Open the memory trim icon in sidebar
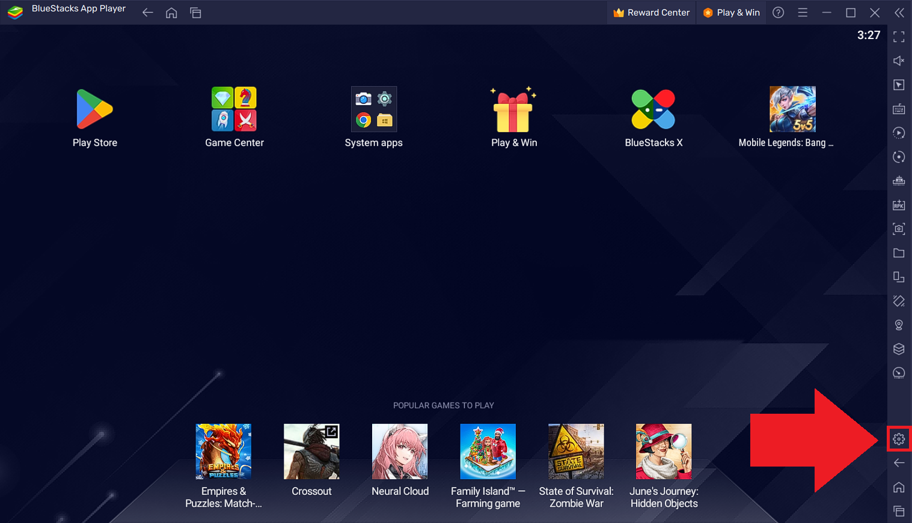912x523 pixels. click(899, 181)
